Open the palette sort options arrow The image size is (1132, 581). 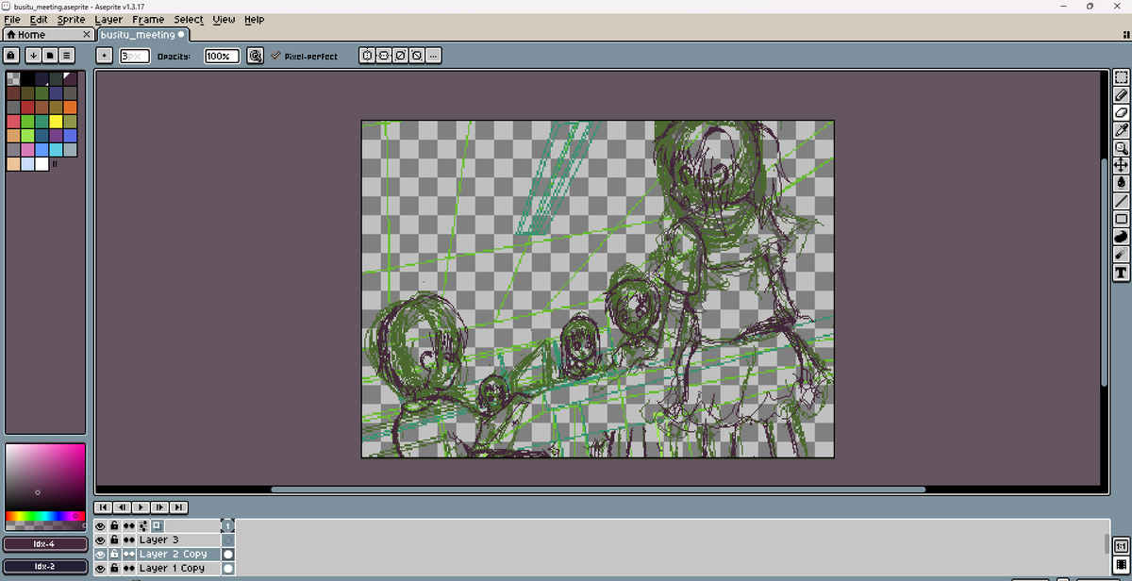(x=34, y=56)
